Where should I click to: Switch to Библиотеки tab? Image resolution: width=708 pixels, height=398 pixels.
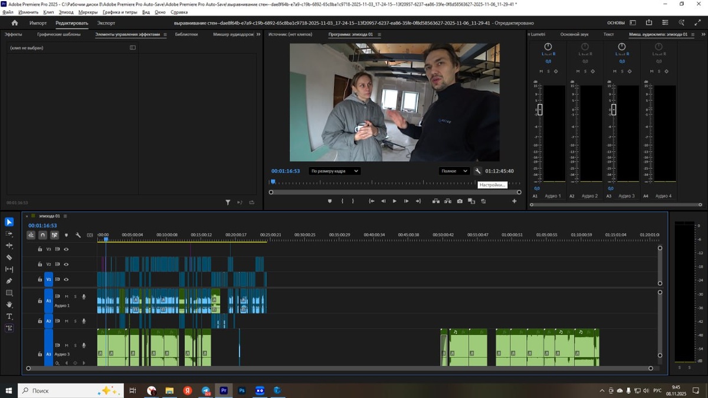pyautogui.click(x=186, y=34)
